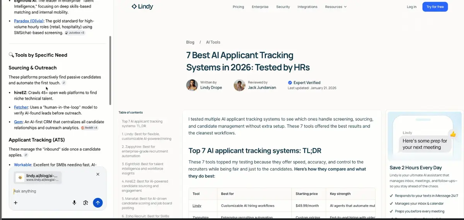Image resolution: width=464 pixels, height=220 pixels.
Task: Click 'Manages your inbox & calendar' item
Action: coord(419,203)
